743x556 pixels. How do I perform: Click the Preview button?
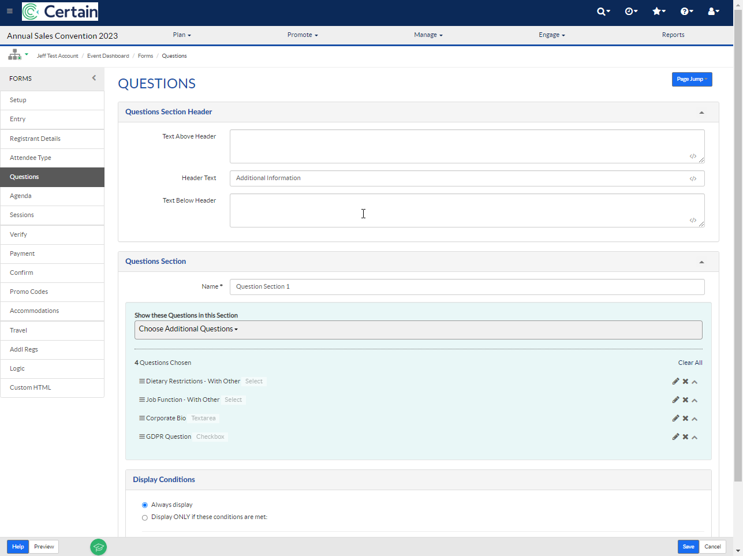pos(44,547)
